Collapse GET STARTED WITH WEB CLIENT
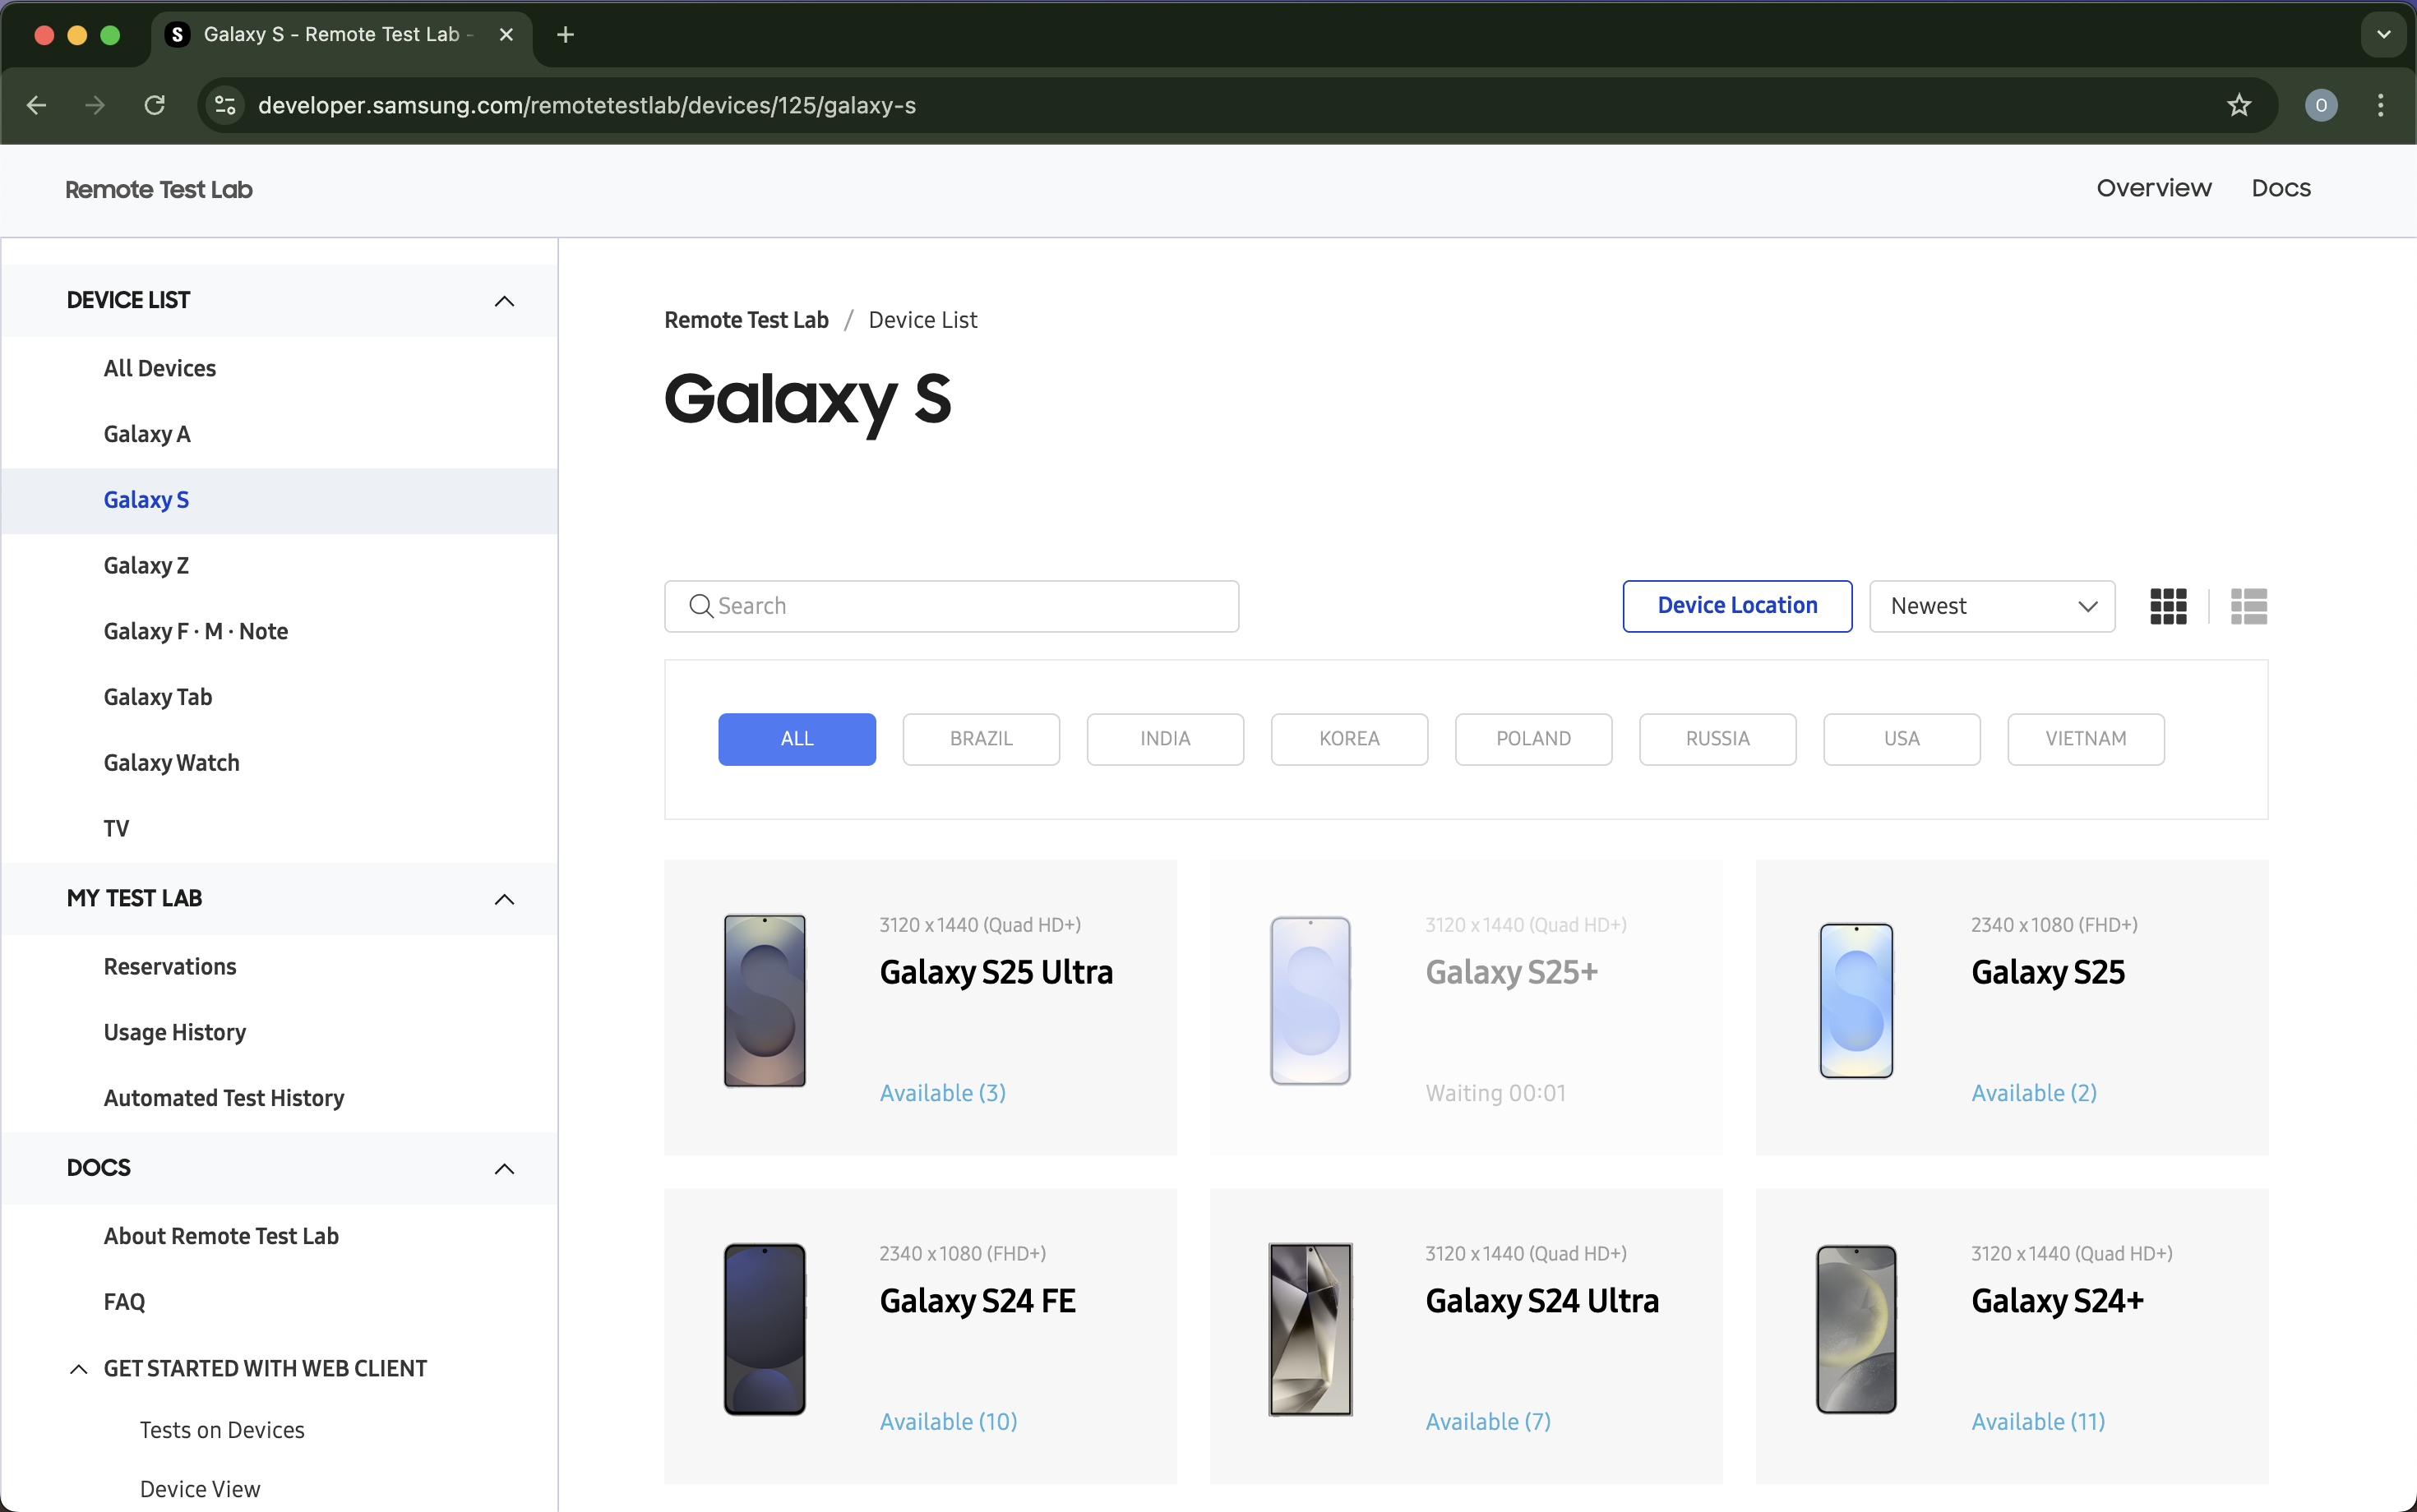The height and width of the screenshot is (1512, 2417). click(x=78, y=1369)
